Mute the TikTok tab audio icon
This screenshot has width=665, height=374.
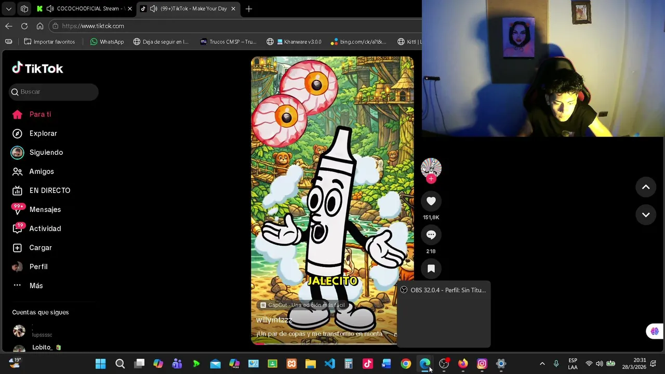(x=153, y=9)
